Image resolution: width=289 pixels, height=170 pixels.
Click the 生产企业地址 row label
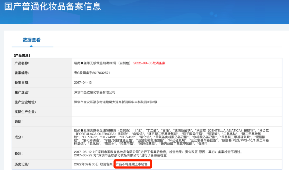click(25, 102)
